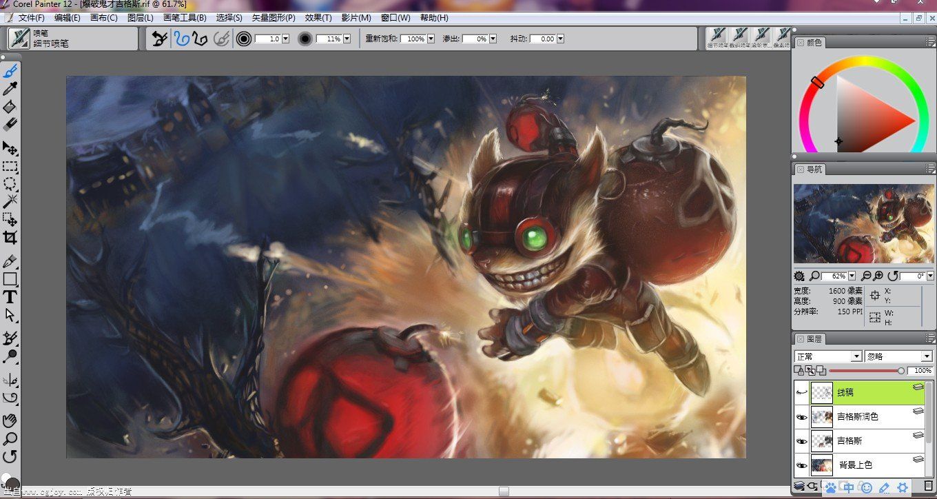937x499 pixels.
Task: Choose the Cloner tool
Action: 10,338
